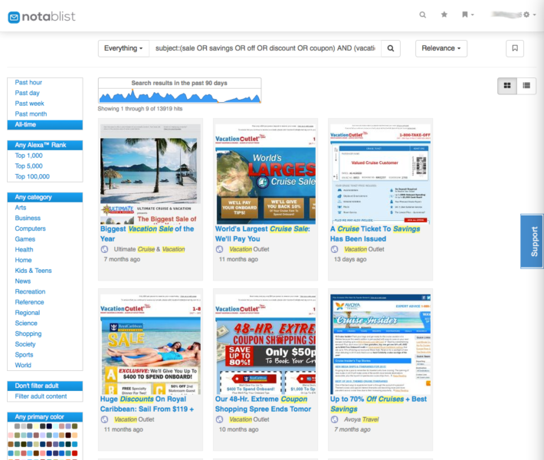This screenshot has width=544, height=460.
Task: Open the bookmarks dropdown in header
Action: coord(467,15)
